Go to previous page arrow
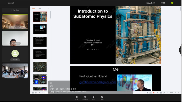This screenshot has width=182, height=102. (x=43, y=93)
